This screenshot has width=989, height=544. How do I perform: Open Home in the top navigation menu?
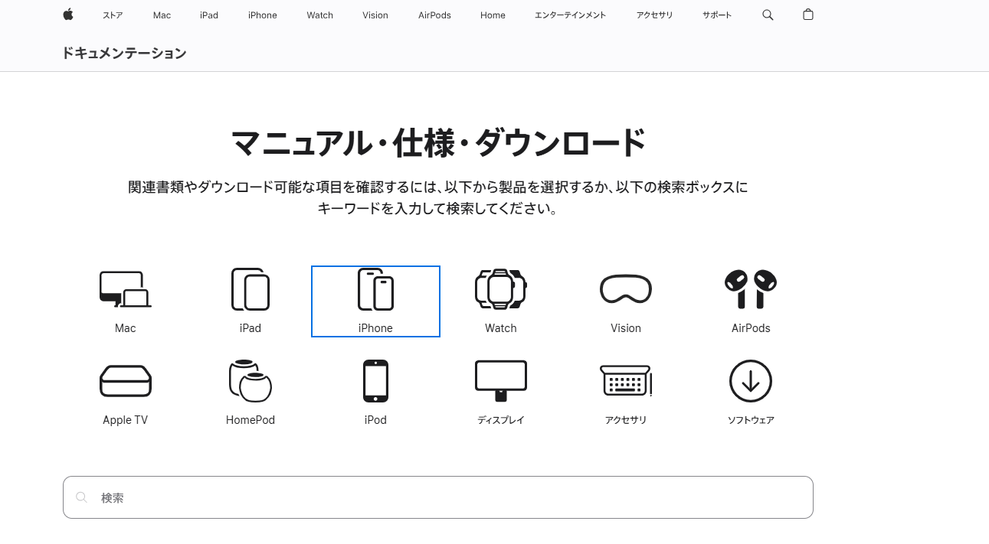pyautogui.click(x=493, y=15)
